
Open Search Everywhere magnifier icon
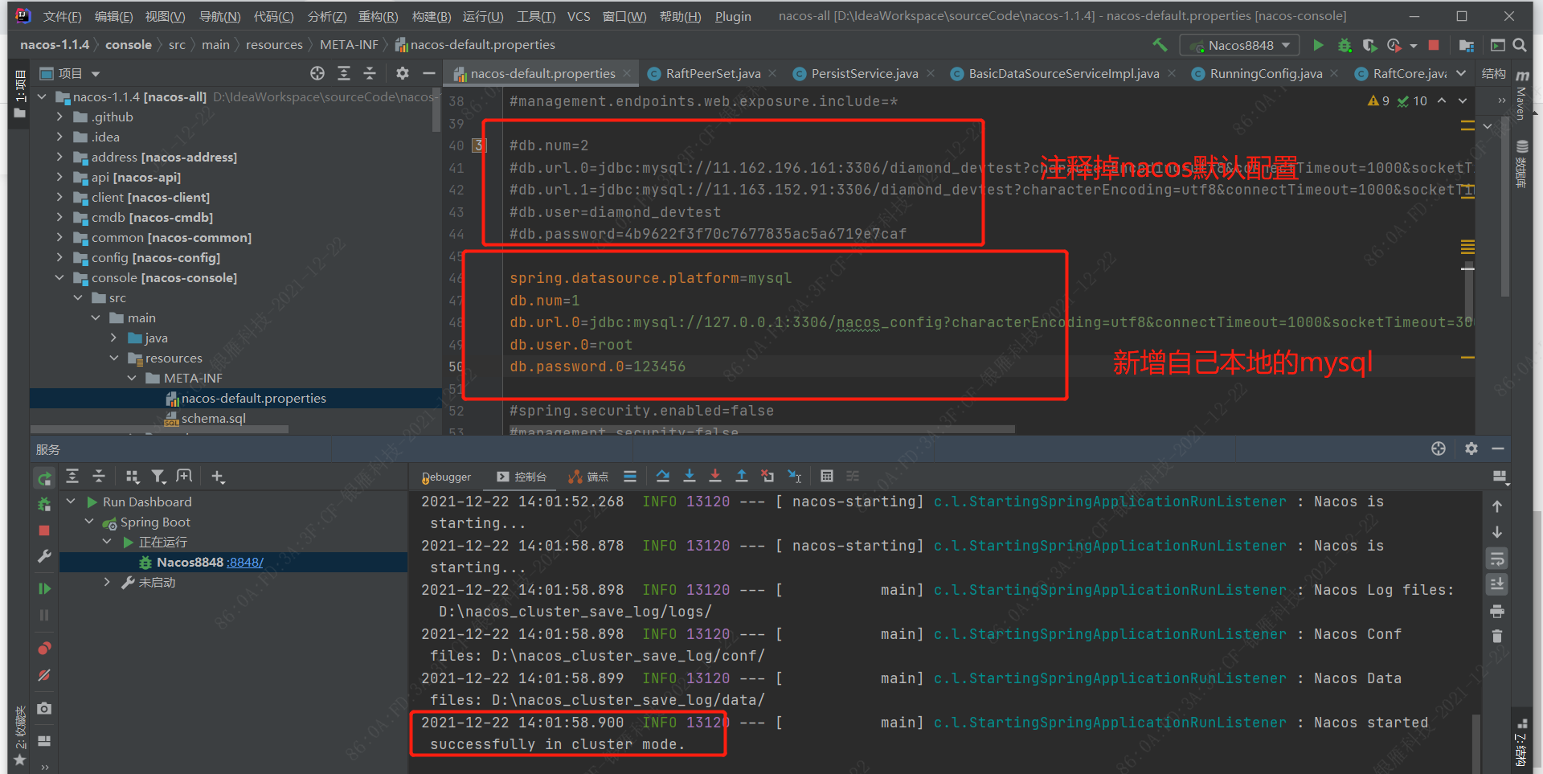(x=1520, y=45)
